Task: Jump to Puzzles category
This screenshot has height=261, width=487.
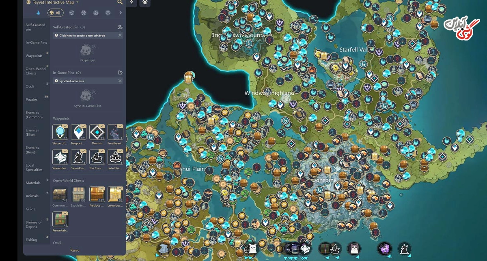Action: click(x=32, y=99)
